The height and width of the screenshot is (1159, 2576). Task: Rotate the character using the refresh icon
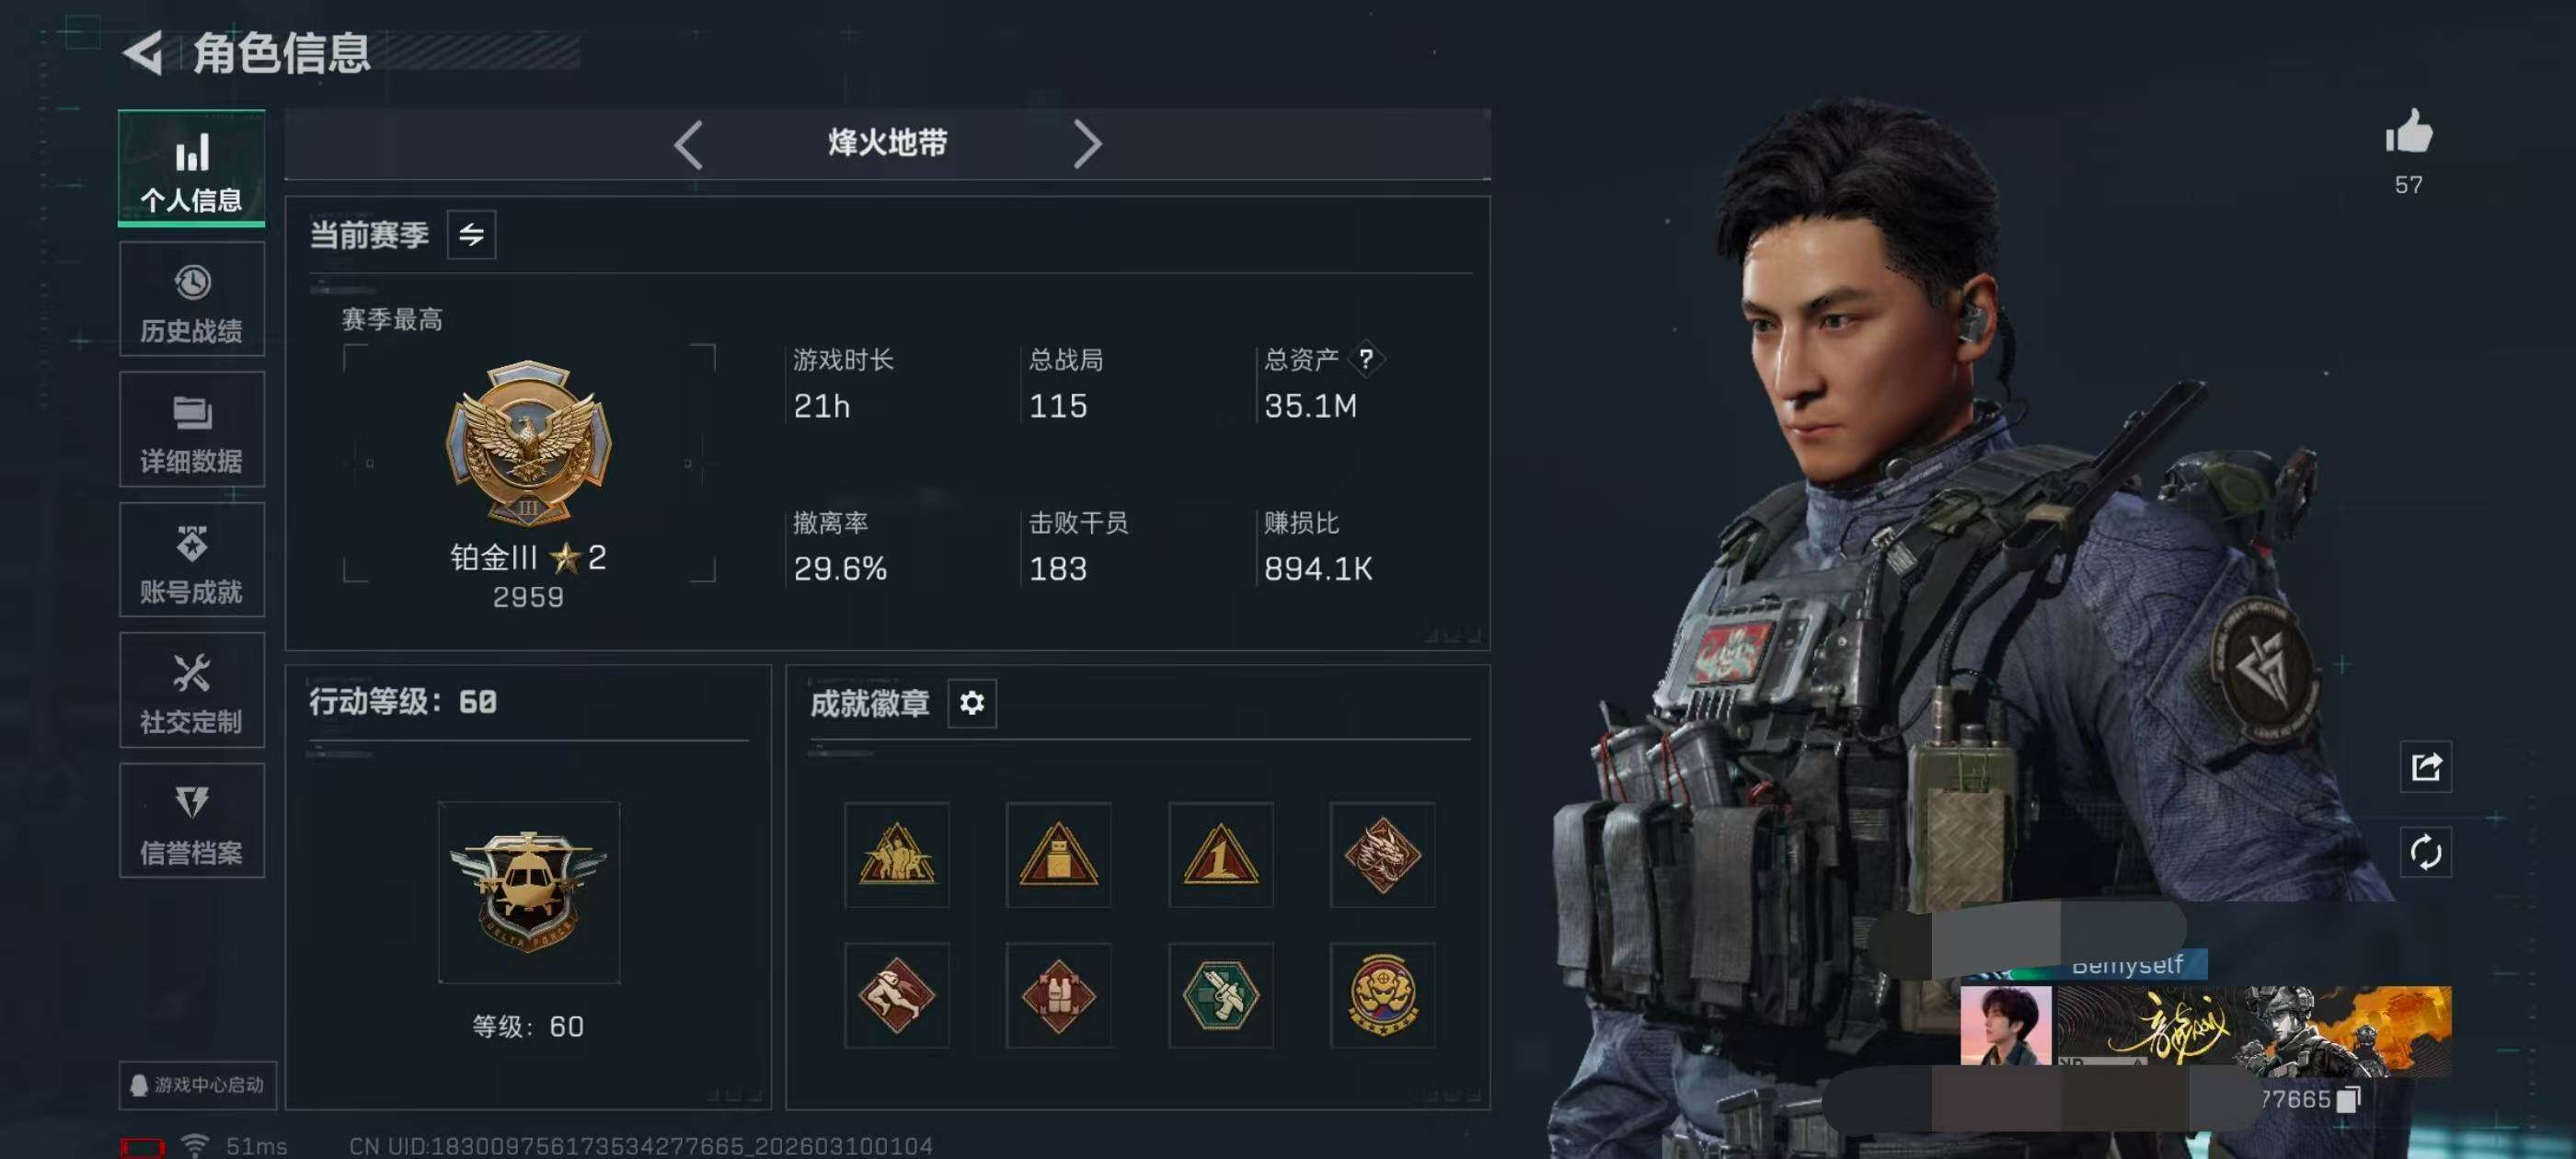(2426, 853)
